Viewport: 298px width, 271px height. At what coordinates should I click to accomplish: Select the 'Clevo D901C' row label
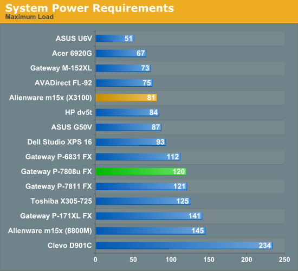click(x=69, y=246)
